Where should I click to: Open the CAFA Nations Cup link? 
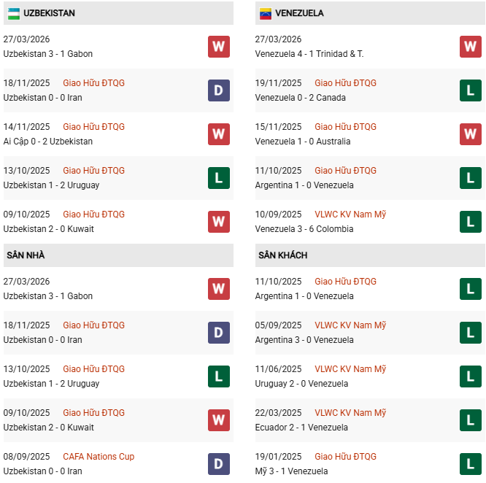tap(99, 457)
